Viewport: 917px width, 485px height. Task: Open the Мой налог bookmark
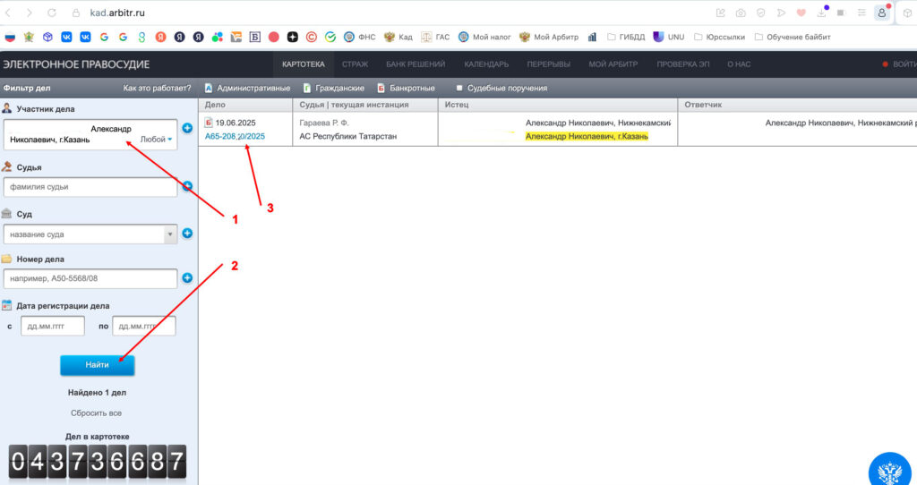[x=484, y=37]
